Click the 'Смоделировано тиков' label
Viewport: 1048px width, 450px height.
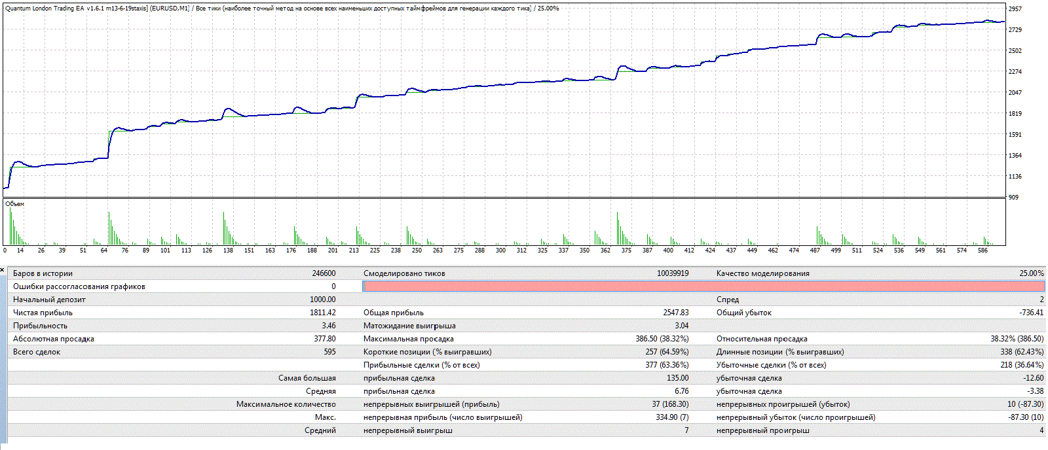404,273
